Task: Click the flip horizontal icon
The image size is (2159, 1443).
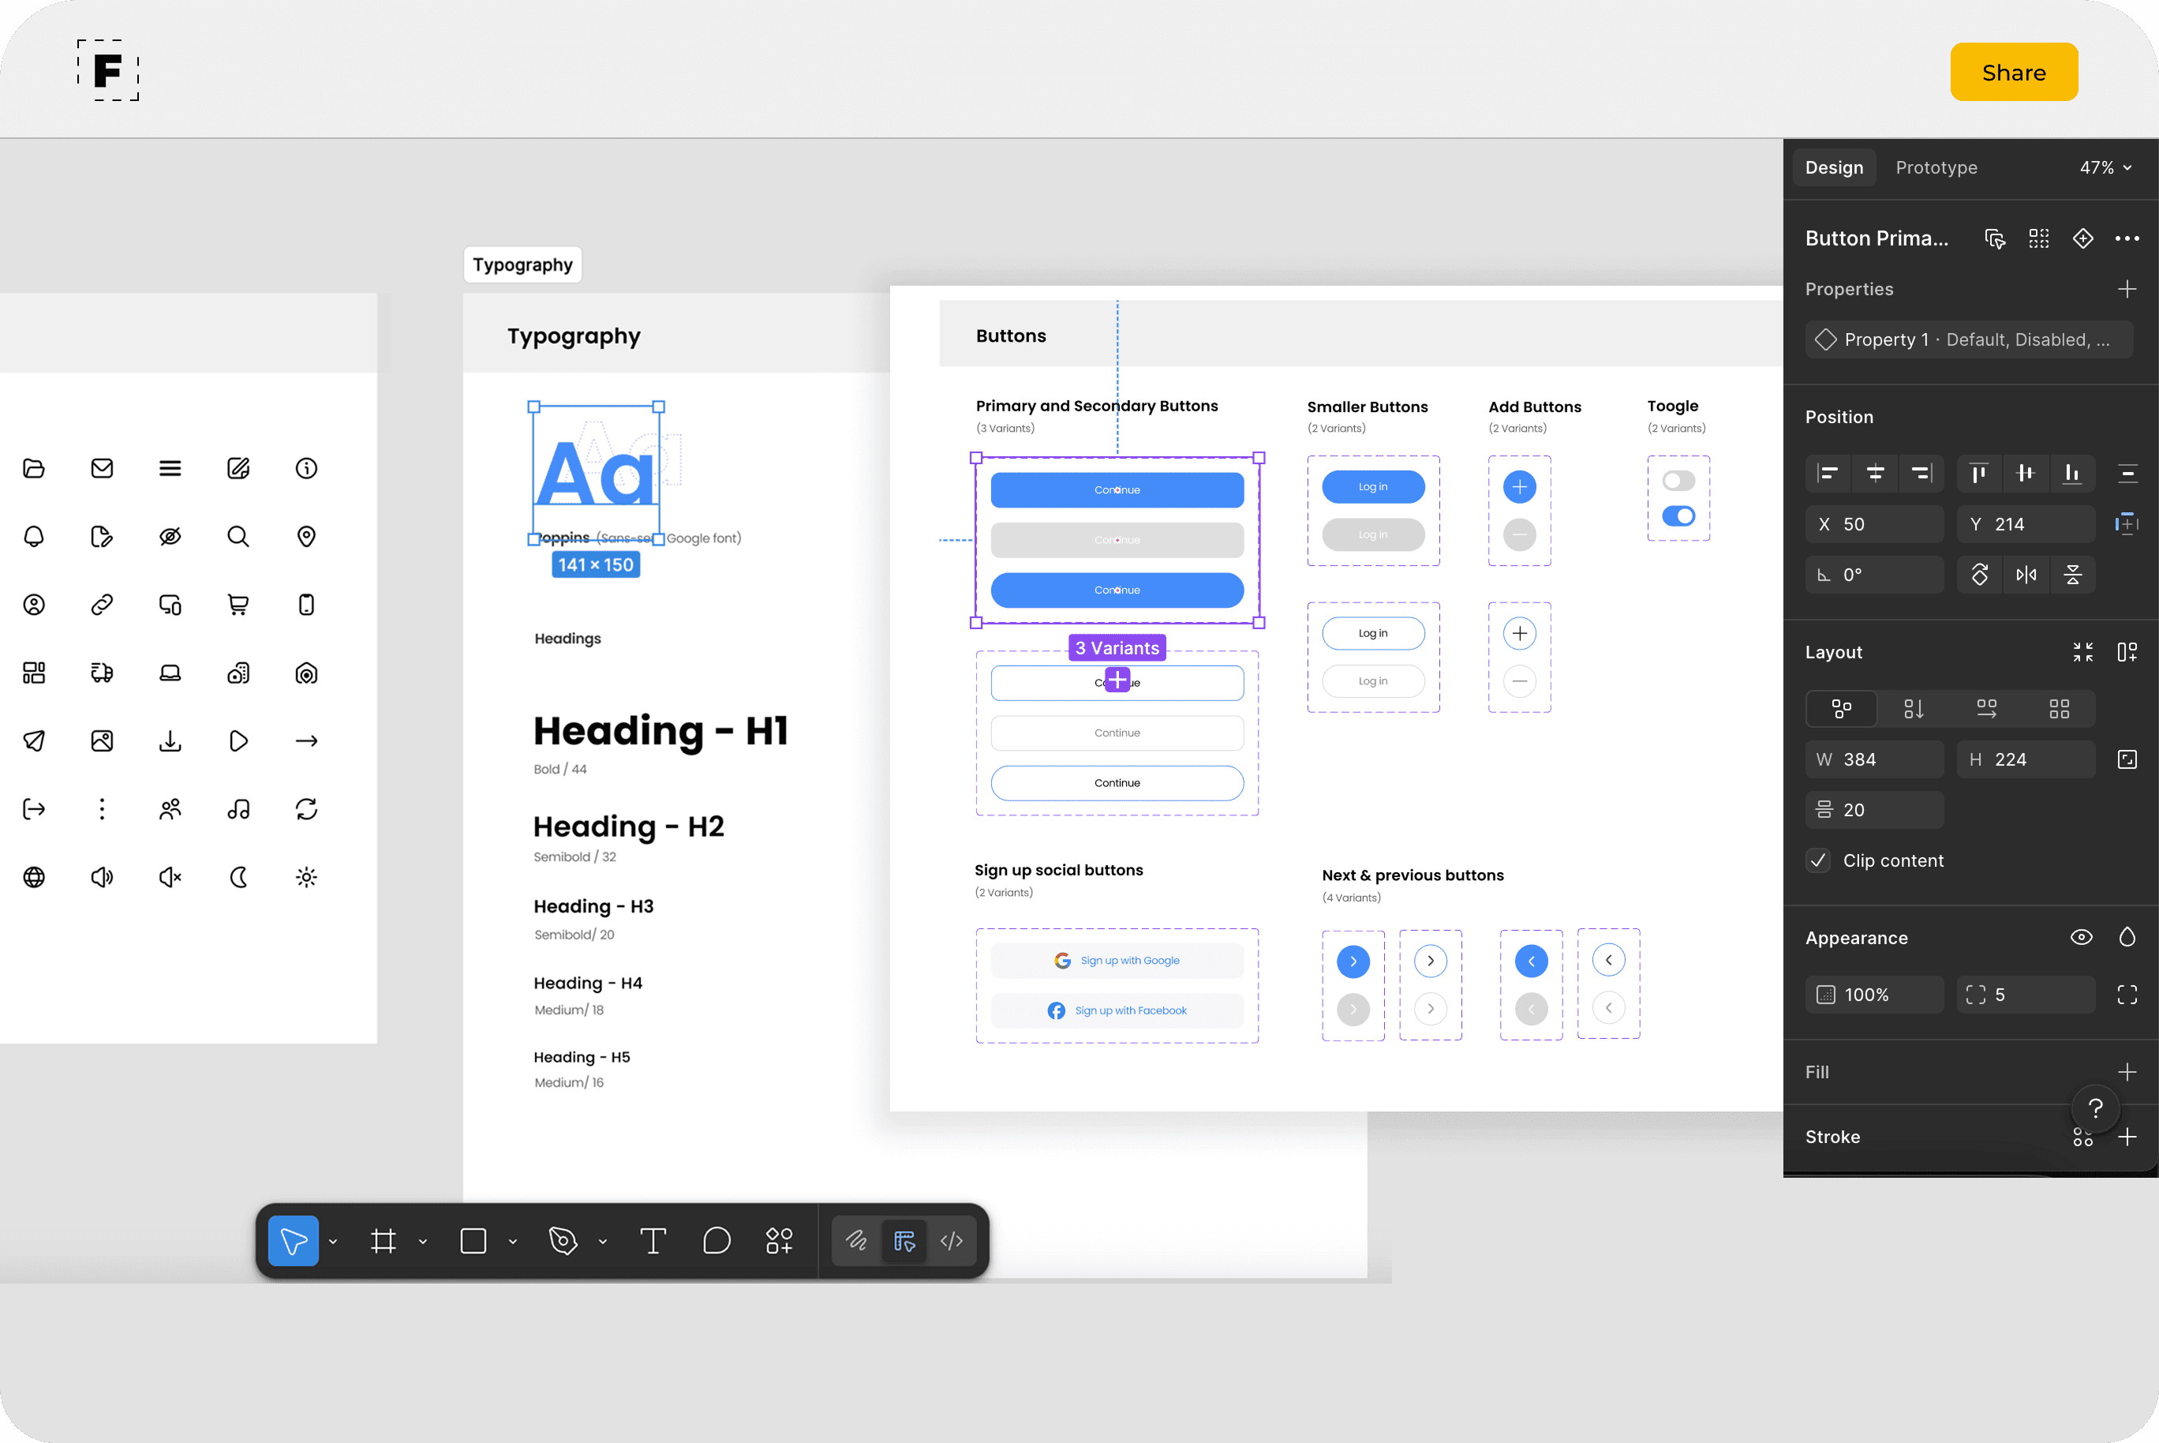Action: click(2026, 575)
